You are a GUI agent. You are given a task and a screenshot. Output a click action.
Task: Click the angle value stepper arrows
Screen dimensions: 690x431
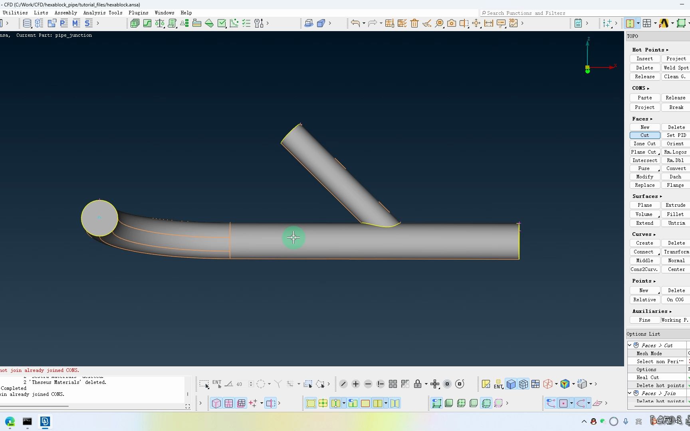251,384
